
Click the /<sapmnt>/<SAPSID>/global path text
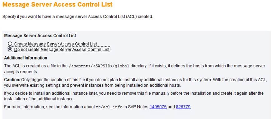(x=100, y=66)
